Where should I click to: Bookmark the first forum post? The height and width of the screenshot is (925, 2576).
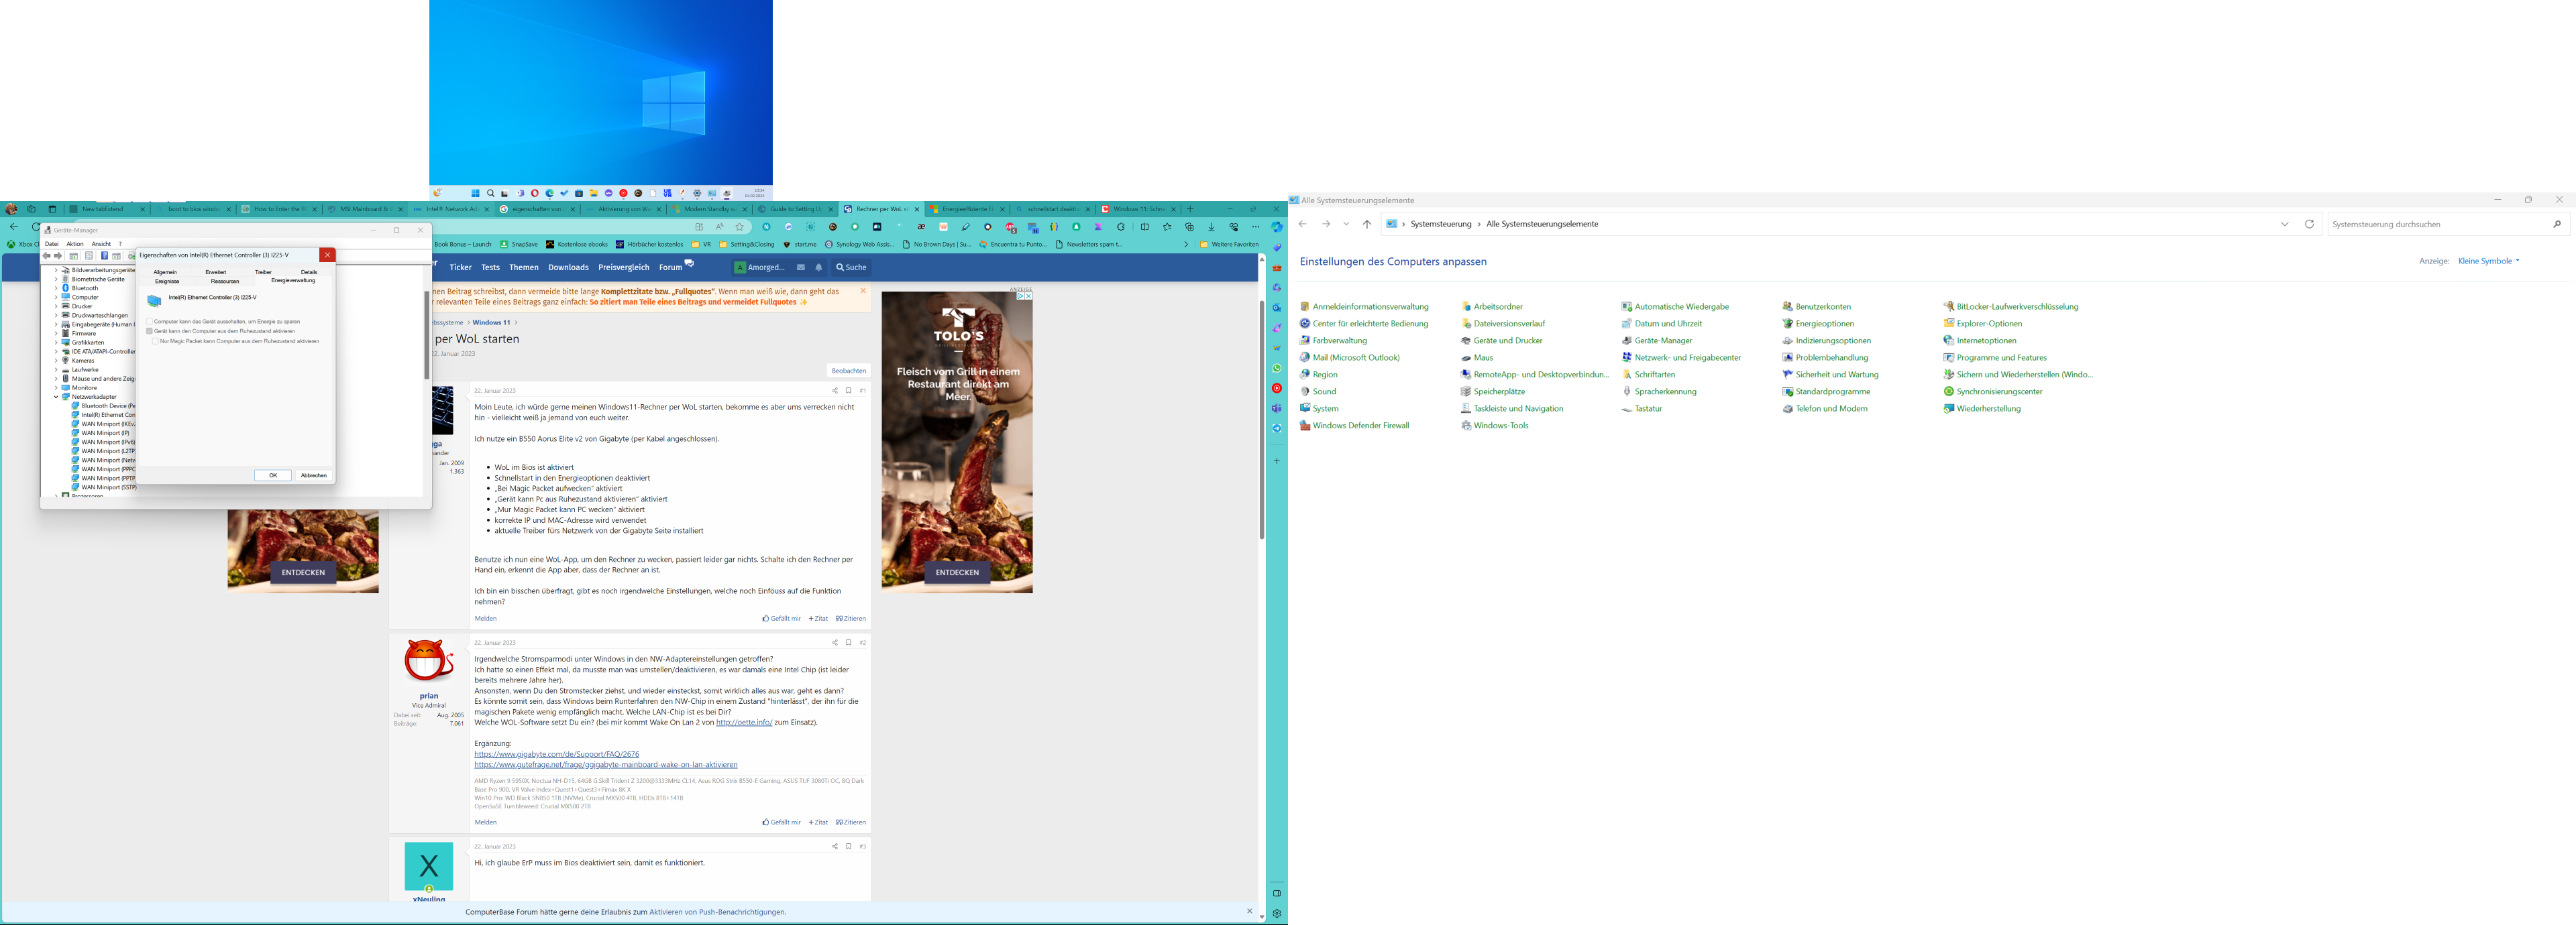click(848, 391)
